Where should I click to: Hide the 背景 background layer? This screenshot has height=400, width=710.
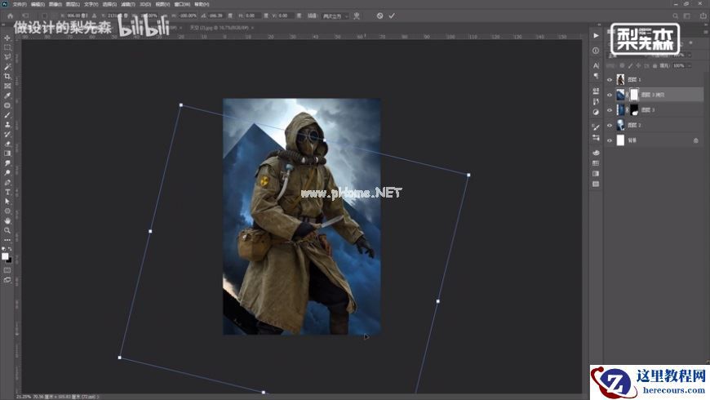[x=610, y=140]
